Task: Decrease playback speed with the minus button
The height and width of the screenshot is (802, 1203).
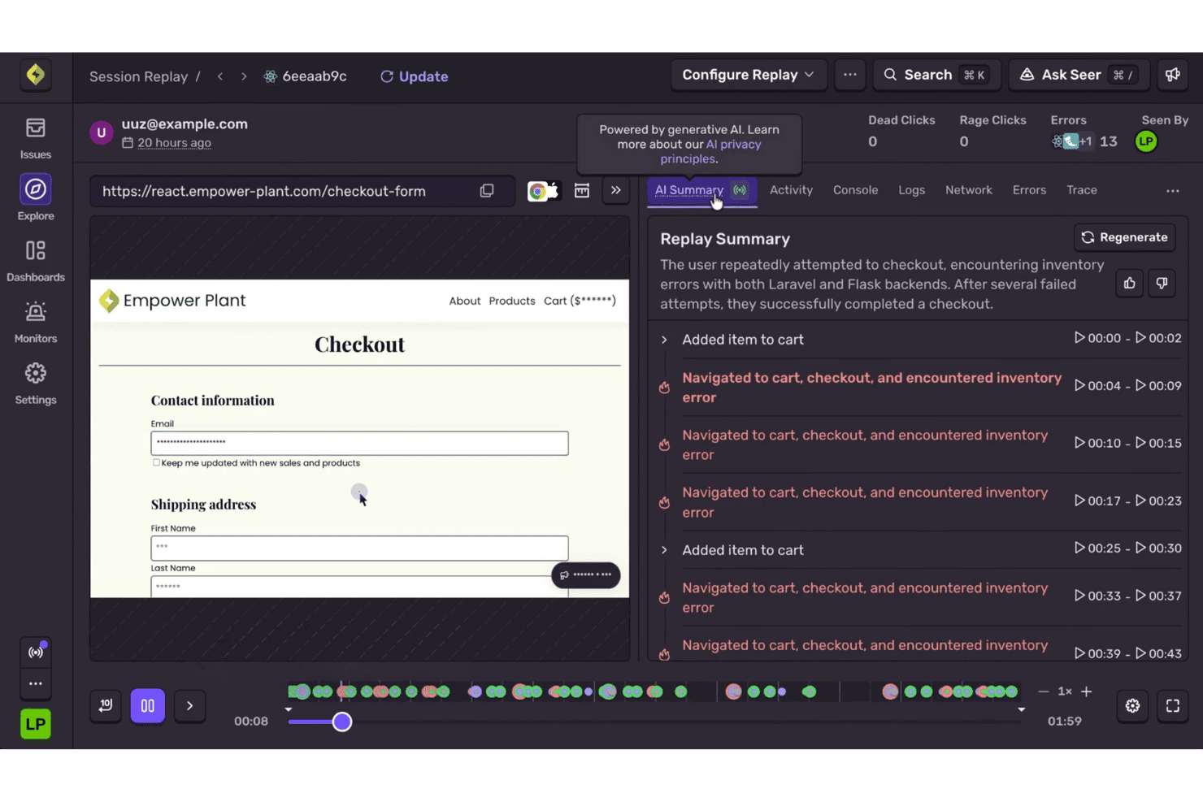Action: (1044, 691)
